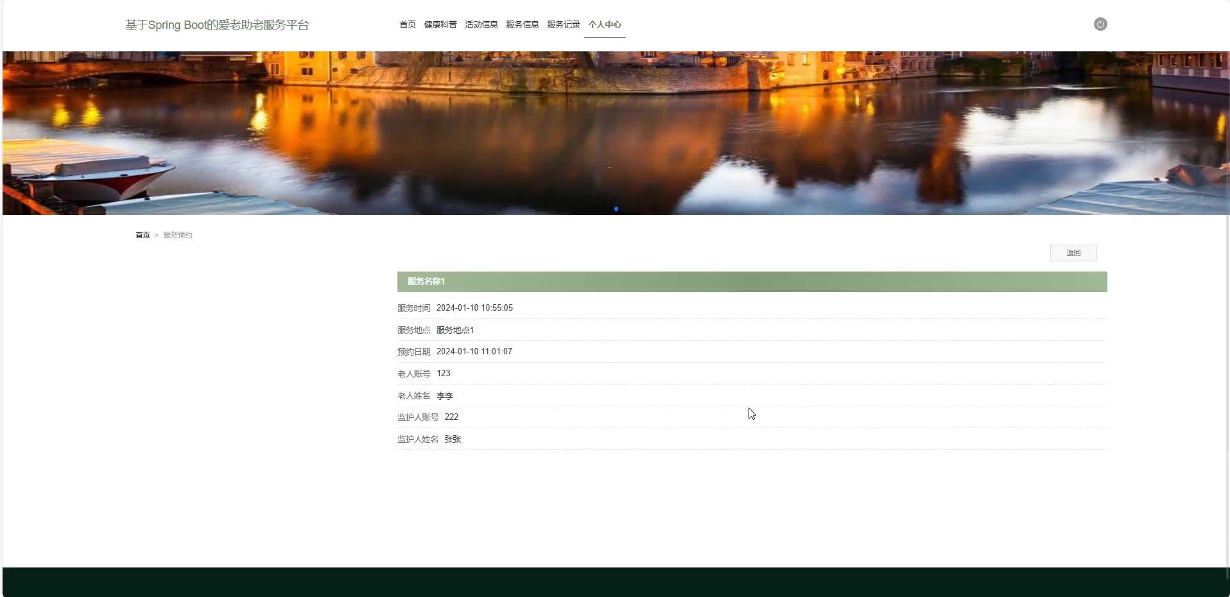
Task: Select the 服务时间 value 2024-01-10 10:55:05
Action: (474, 308)
